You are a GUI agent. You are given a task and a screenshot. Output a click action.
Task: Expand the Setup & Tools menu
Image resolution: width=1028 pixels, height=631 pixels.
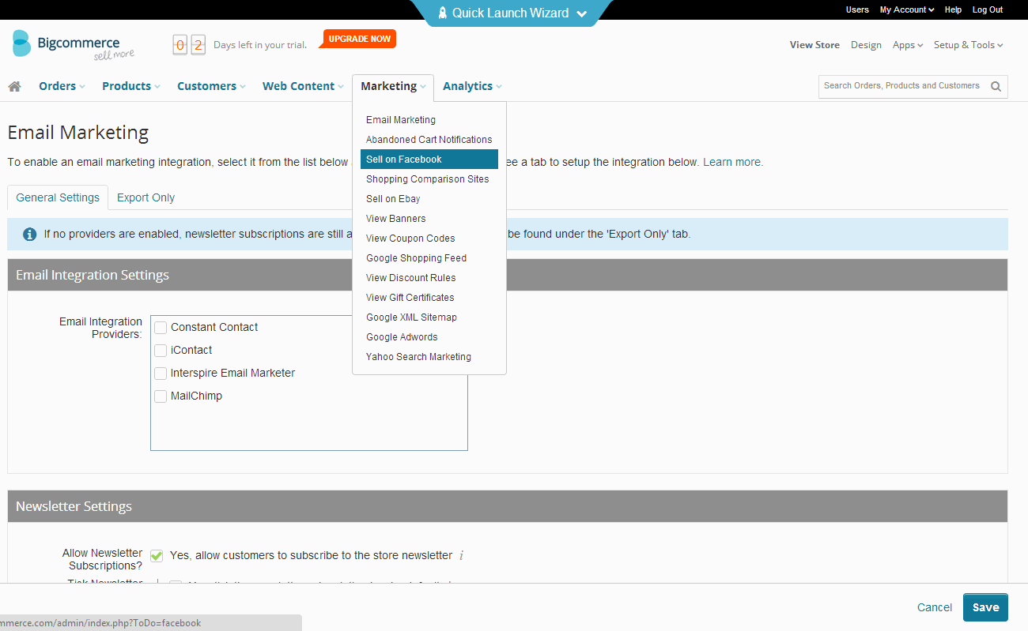[x=968, y=45]
